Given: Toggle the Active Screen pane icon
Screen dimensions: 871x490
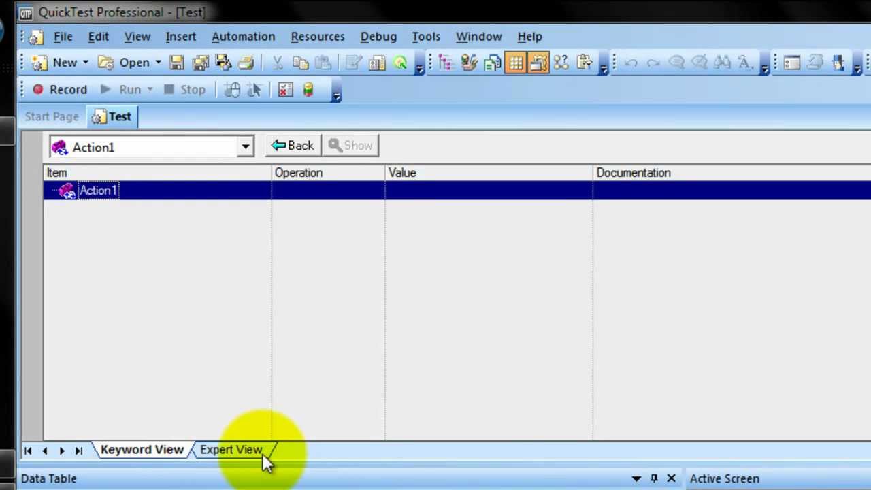Looking at the screenshot, I should 538,63.
